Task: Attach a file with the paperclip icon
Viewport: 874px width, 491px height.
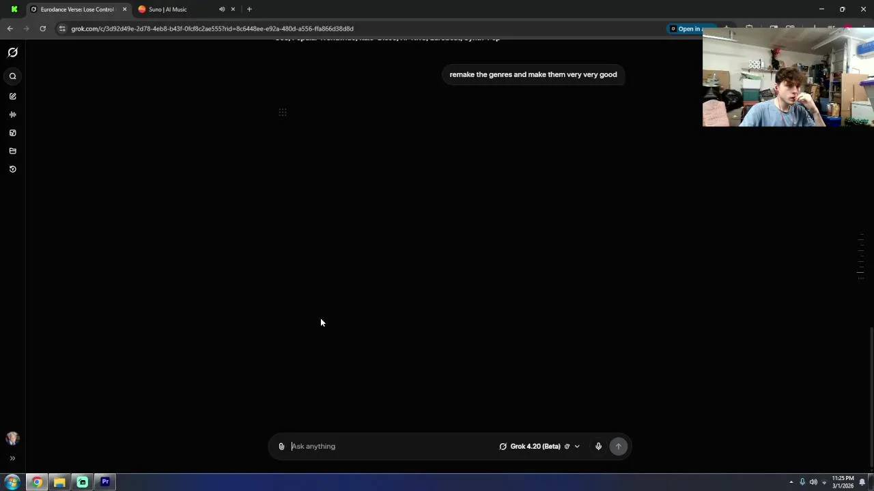Action: coord(281,446)
